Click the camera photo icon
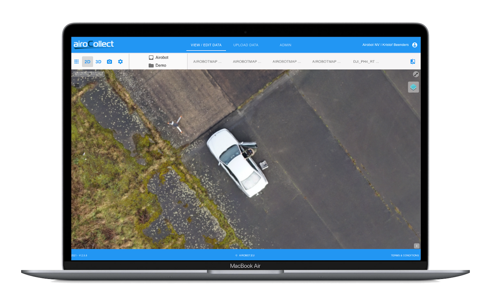This screenshot has width=492, height=297. [109, 62]
